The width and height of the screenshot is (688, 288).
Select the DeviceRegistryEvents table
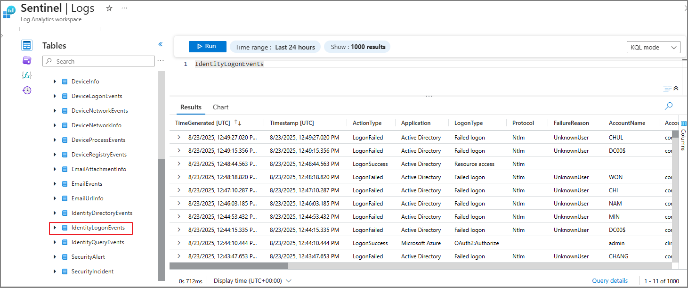click(99, 155)
